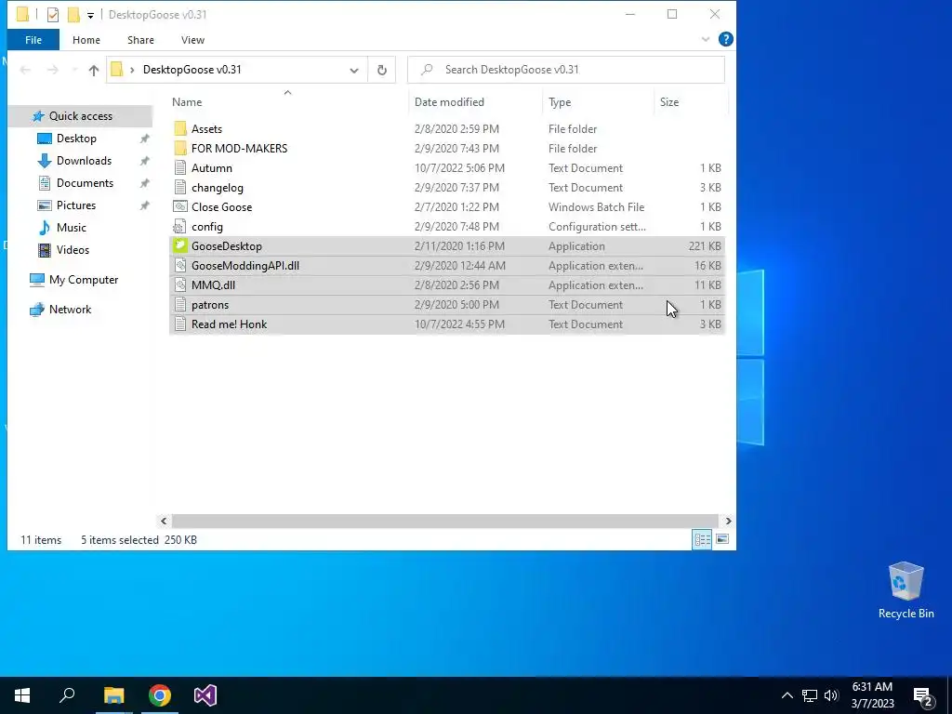Open Visual Studio from the taskbar
Image resolution: width=952 pixels, height=714 pixels.
pos(205,695)
